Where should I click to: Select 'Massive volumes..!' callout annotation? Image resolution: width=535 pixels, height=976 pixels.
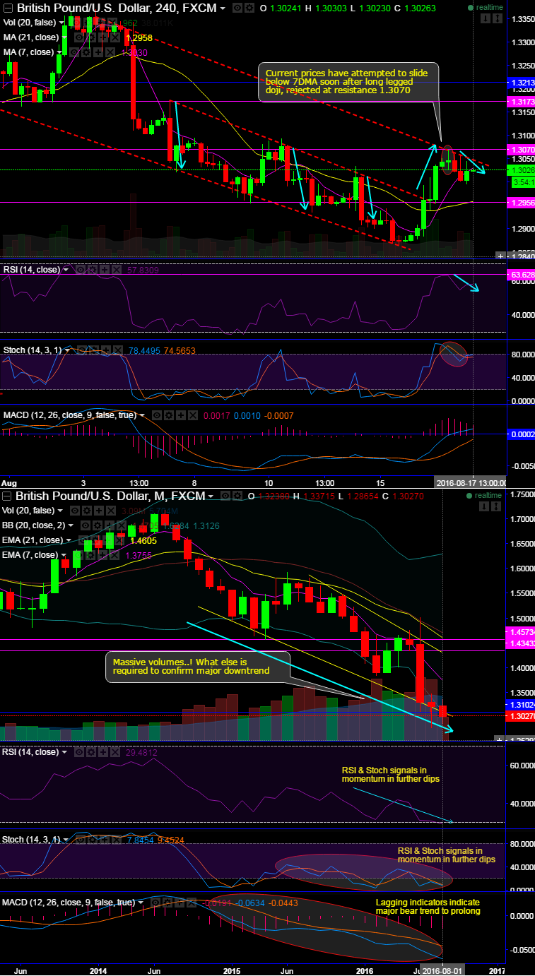pos(197,665)
